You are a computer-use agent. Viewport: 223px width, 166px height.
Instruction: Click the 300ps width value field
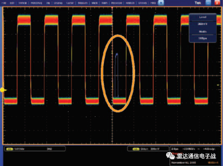click(203, 38)
